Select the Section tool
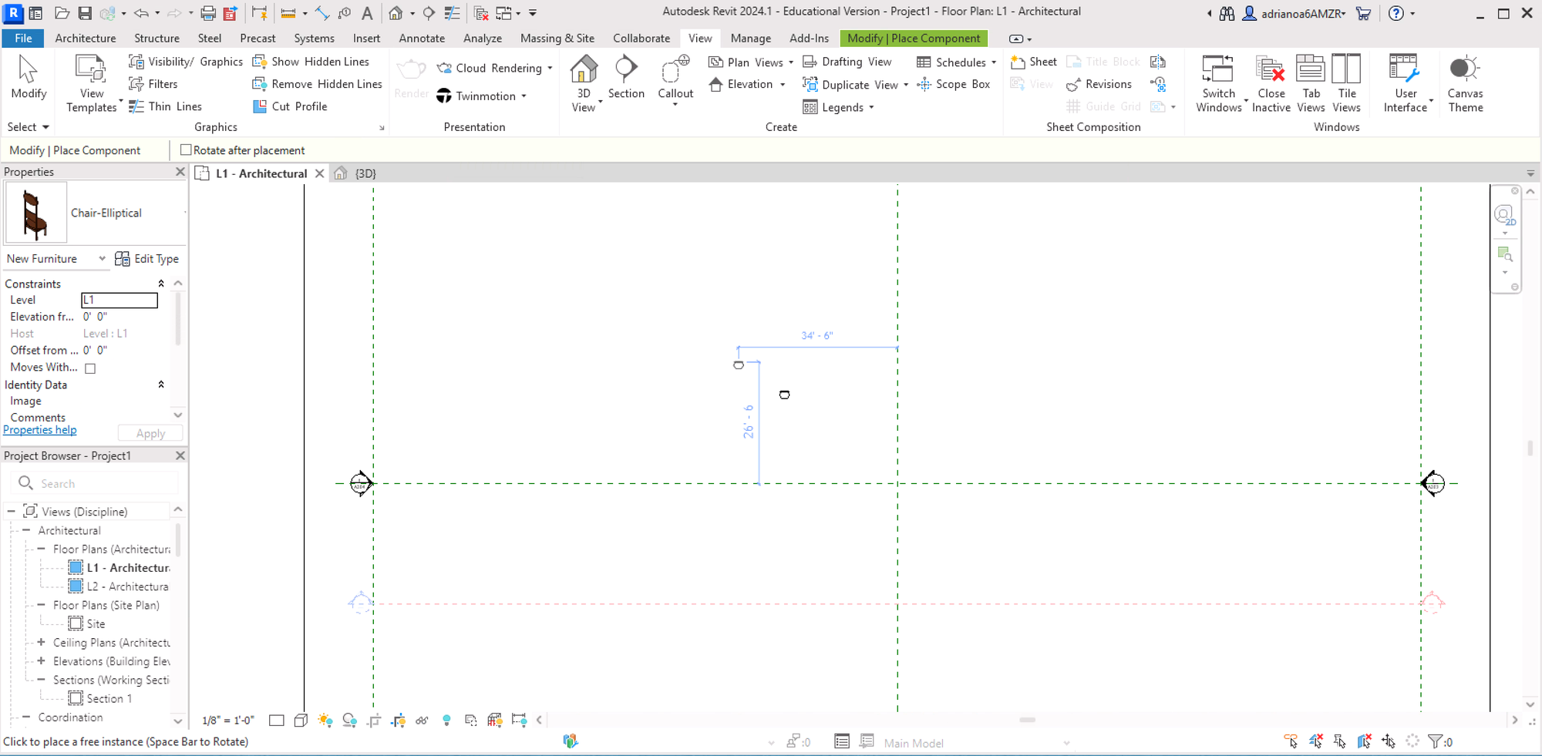 (x=626, y=77)
